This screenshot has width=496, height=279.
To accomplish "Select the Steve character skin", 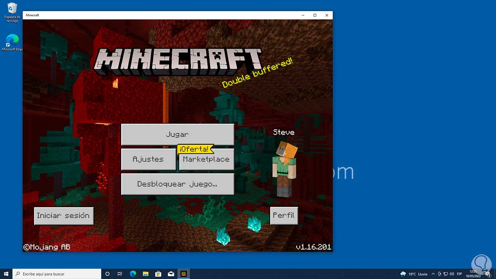I will tap(284, 169).
